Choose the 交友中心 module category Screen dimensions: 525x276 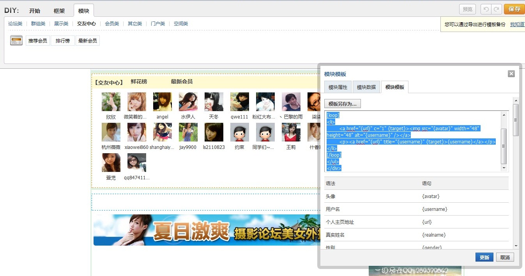click(87, 24)
